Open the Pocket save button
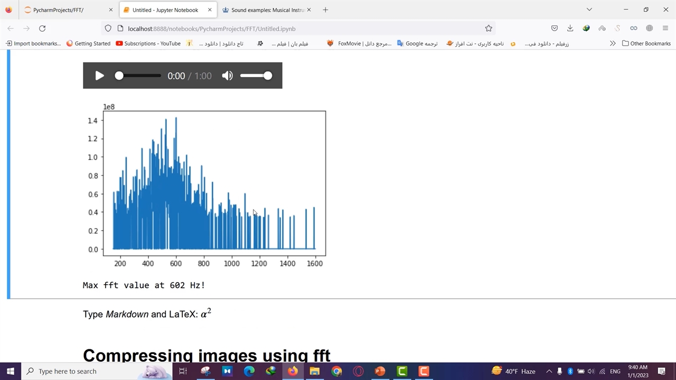Screen dimensions: 676x380 coord(555,28)
